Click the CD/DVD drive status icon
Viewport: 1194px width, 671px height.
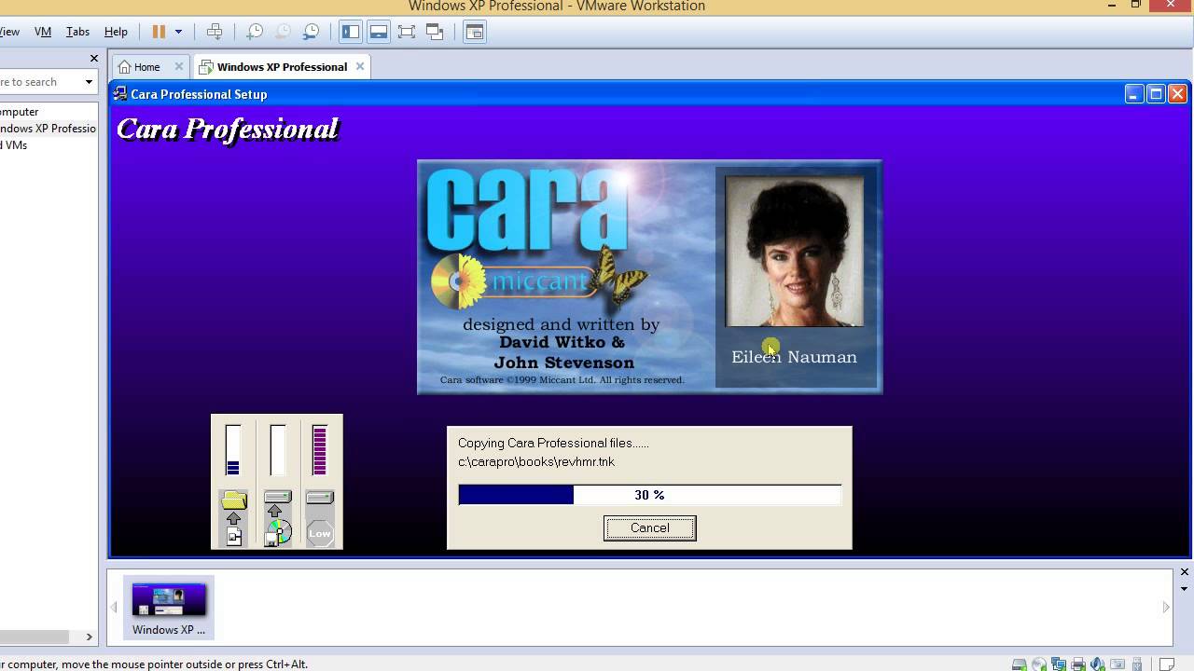point(1039,664)
